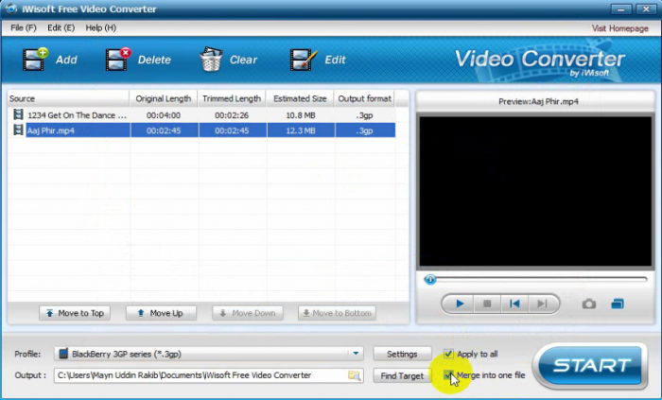This screenshot has width=662, height=400.
Task: Visit Homepage link
Action: (619, 28)
